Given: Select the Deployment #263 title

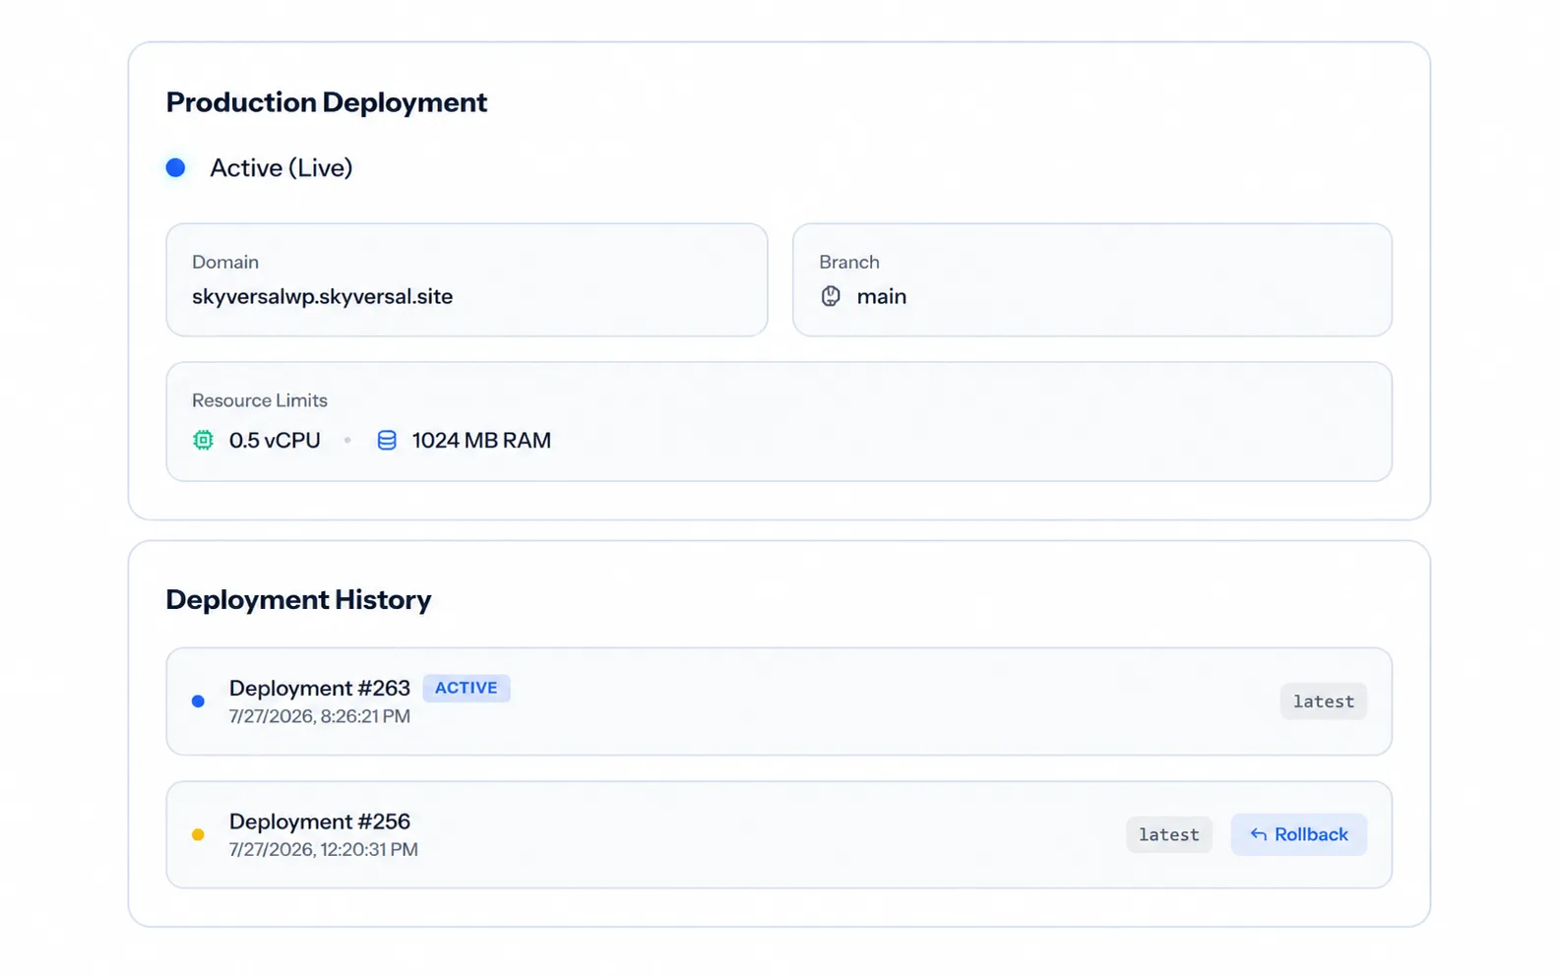Looking at the screenshot, I should tap(320, 688).
